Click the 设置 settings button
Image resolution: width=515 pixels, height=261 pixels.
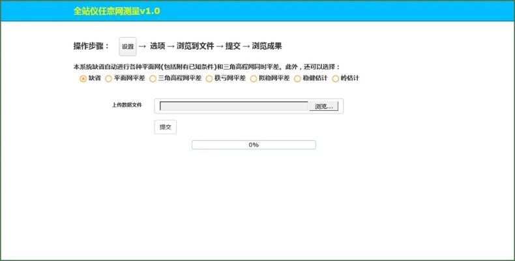coord(128,46)
